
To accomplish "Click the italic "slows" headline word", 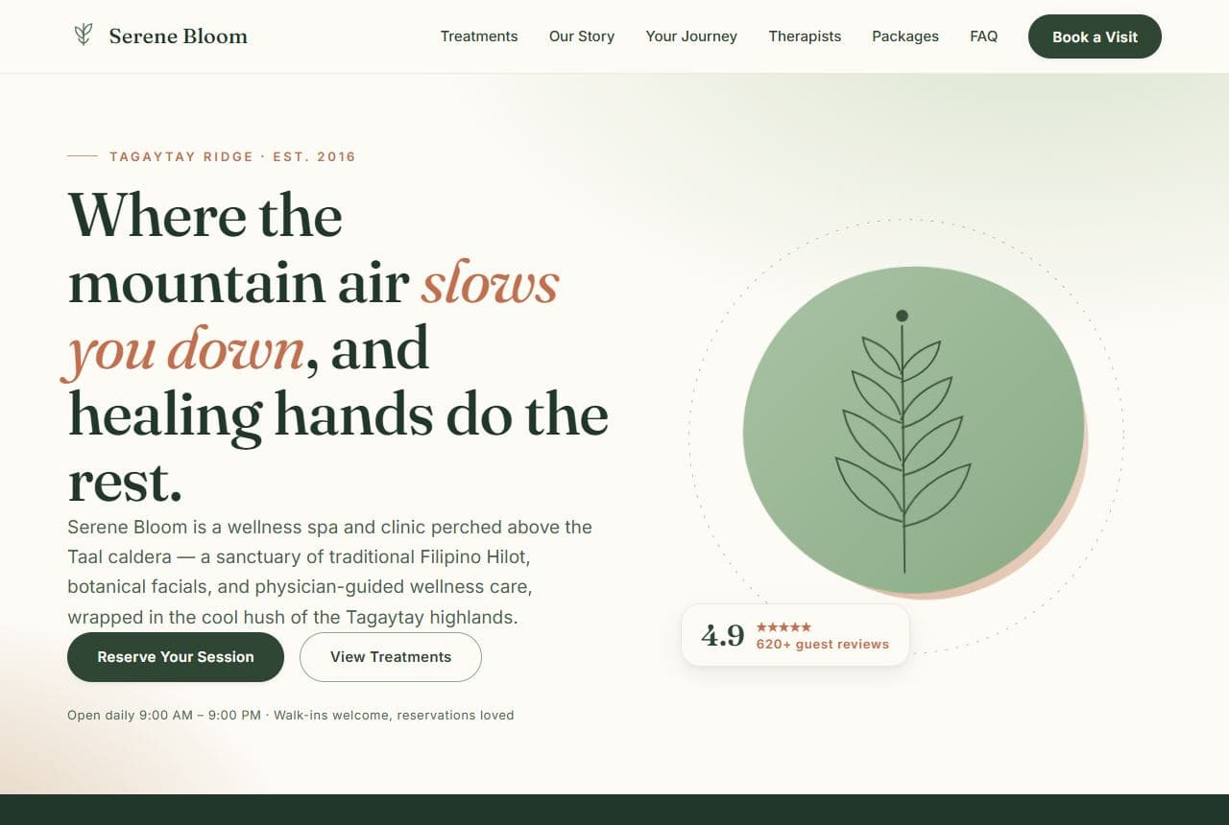I will tap(490, 282).
